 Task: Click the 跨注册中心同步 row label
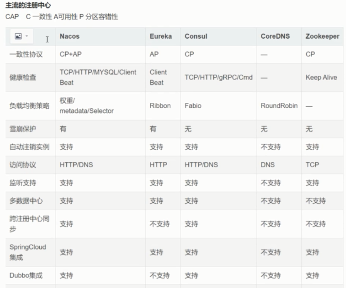pyautogui.click(x=29, y=224)
